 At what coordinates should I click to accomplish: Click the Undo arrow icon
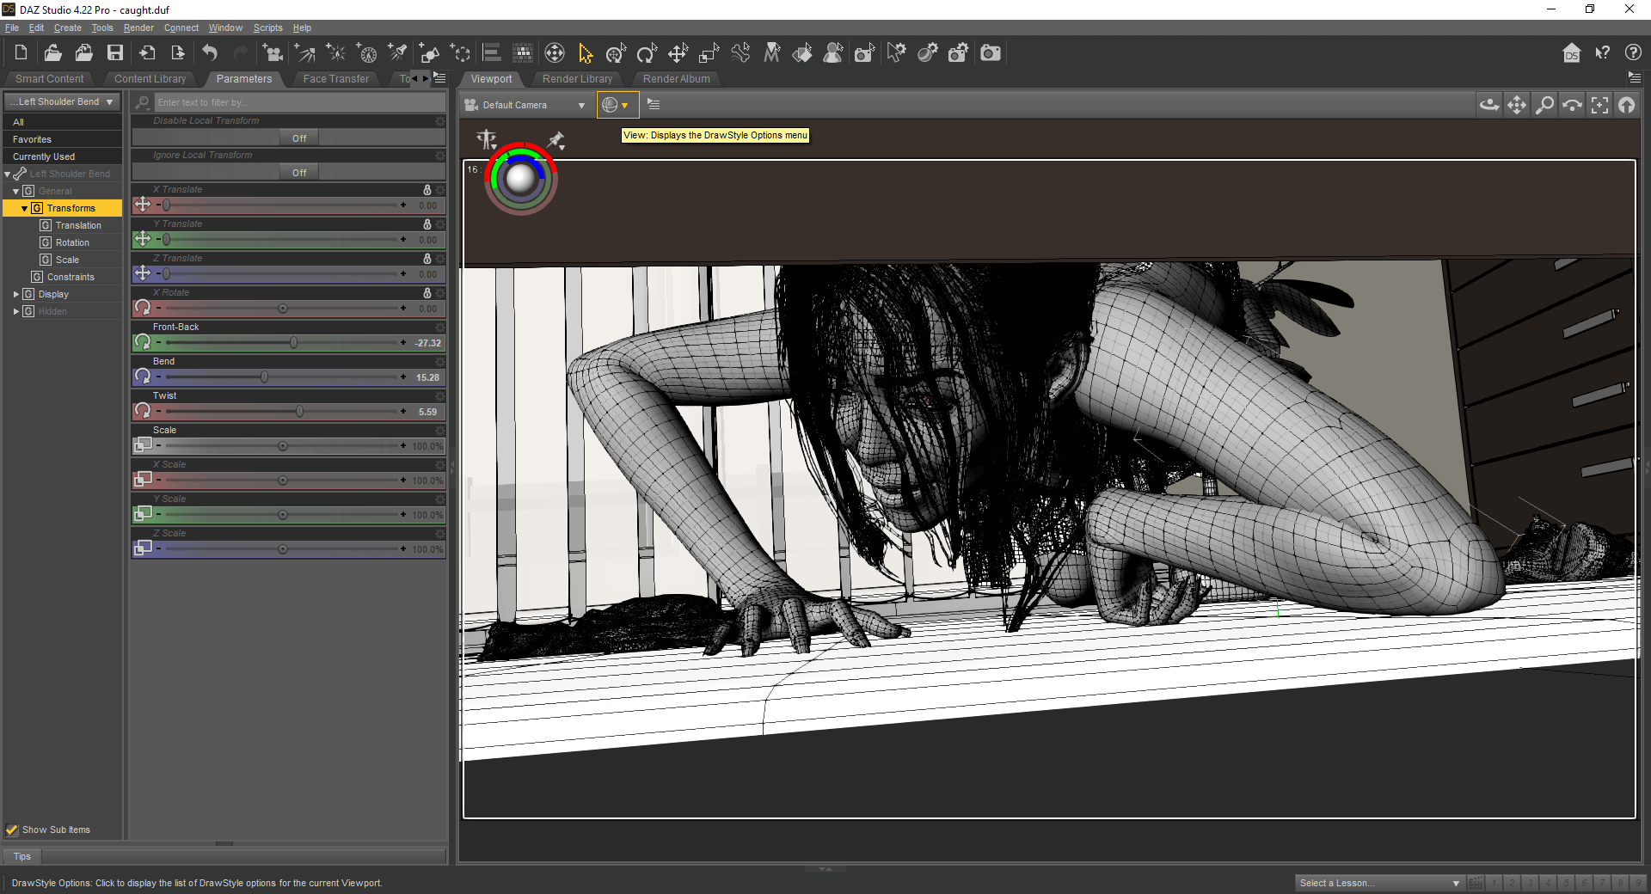(x=209, y=52)
